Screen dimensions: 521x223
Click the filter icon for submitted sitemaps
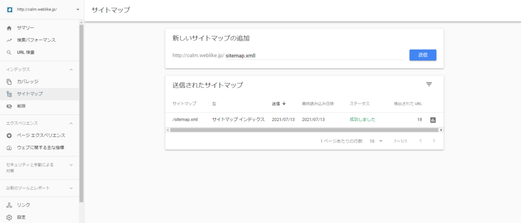coord(429,85)
